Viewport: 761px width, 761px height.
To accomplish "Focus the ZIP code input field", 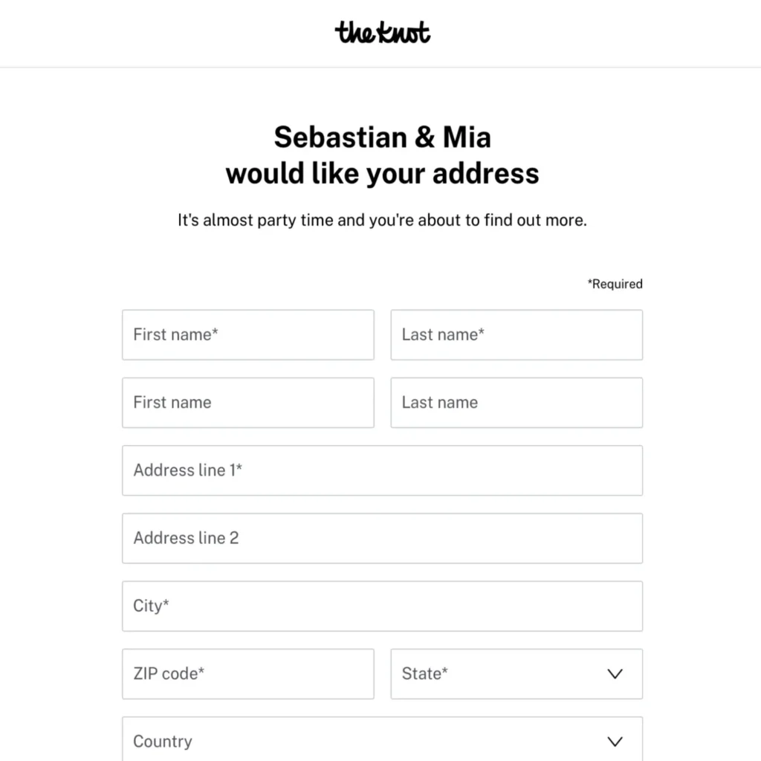I will click(x=248, y=673).
